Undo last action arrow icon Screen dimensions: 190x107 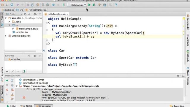tap(18, 5)
